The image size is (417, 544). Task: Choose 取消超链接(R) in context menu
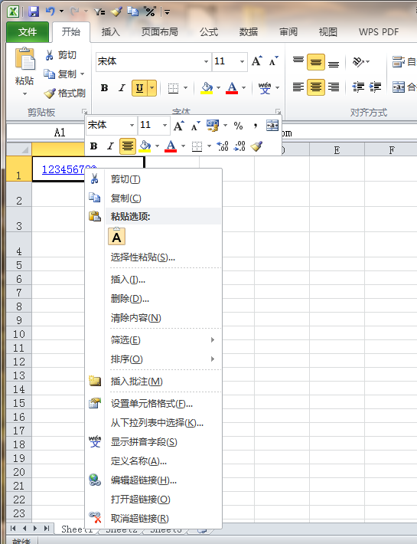click(x=153, y=518)
